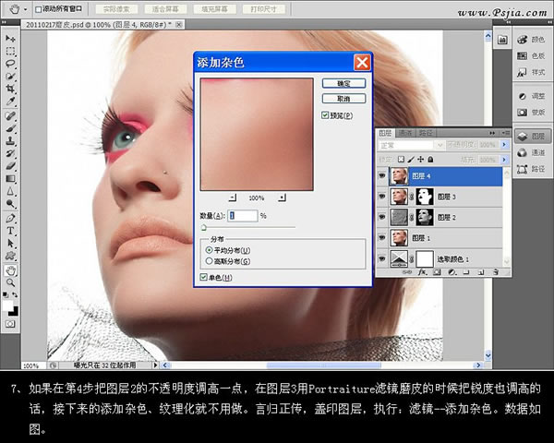554x443 pixels.
Task: Select the Lasso tool
Action: (x=10, y=64)
